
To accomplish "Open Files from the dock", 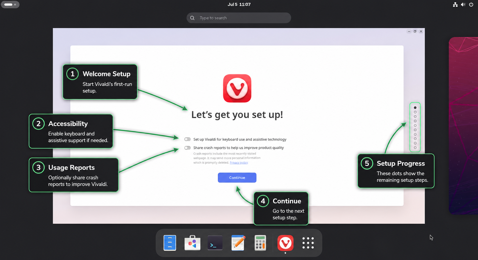I will pyautogui.click(x=170, y=243).
